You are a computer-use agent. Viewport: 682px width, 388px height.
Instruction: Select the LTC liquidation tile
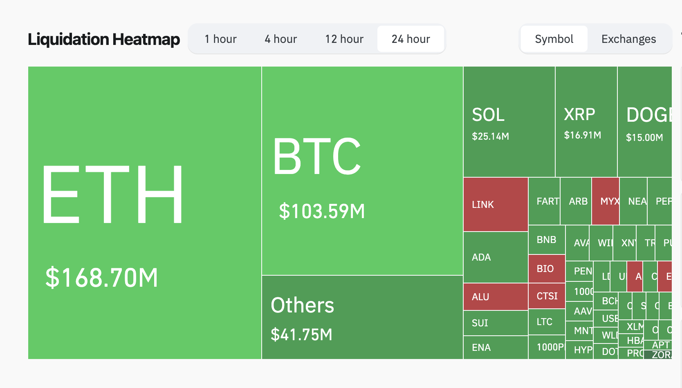tap(547, 322)
